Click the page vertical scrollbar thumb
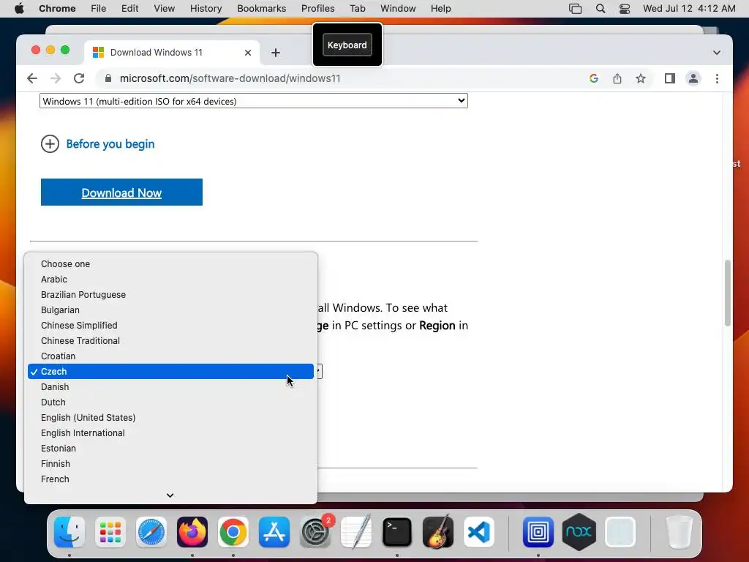Viewport: 749px width, 562px height. click(x=728, y=293)
